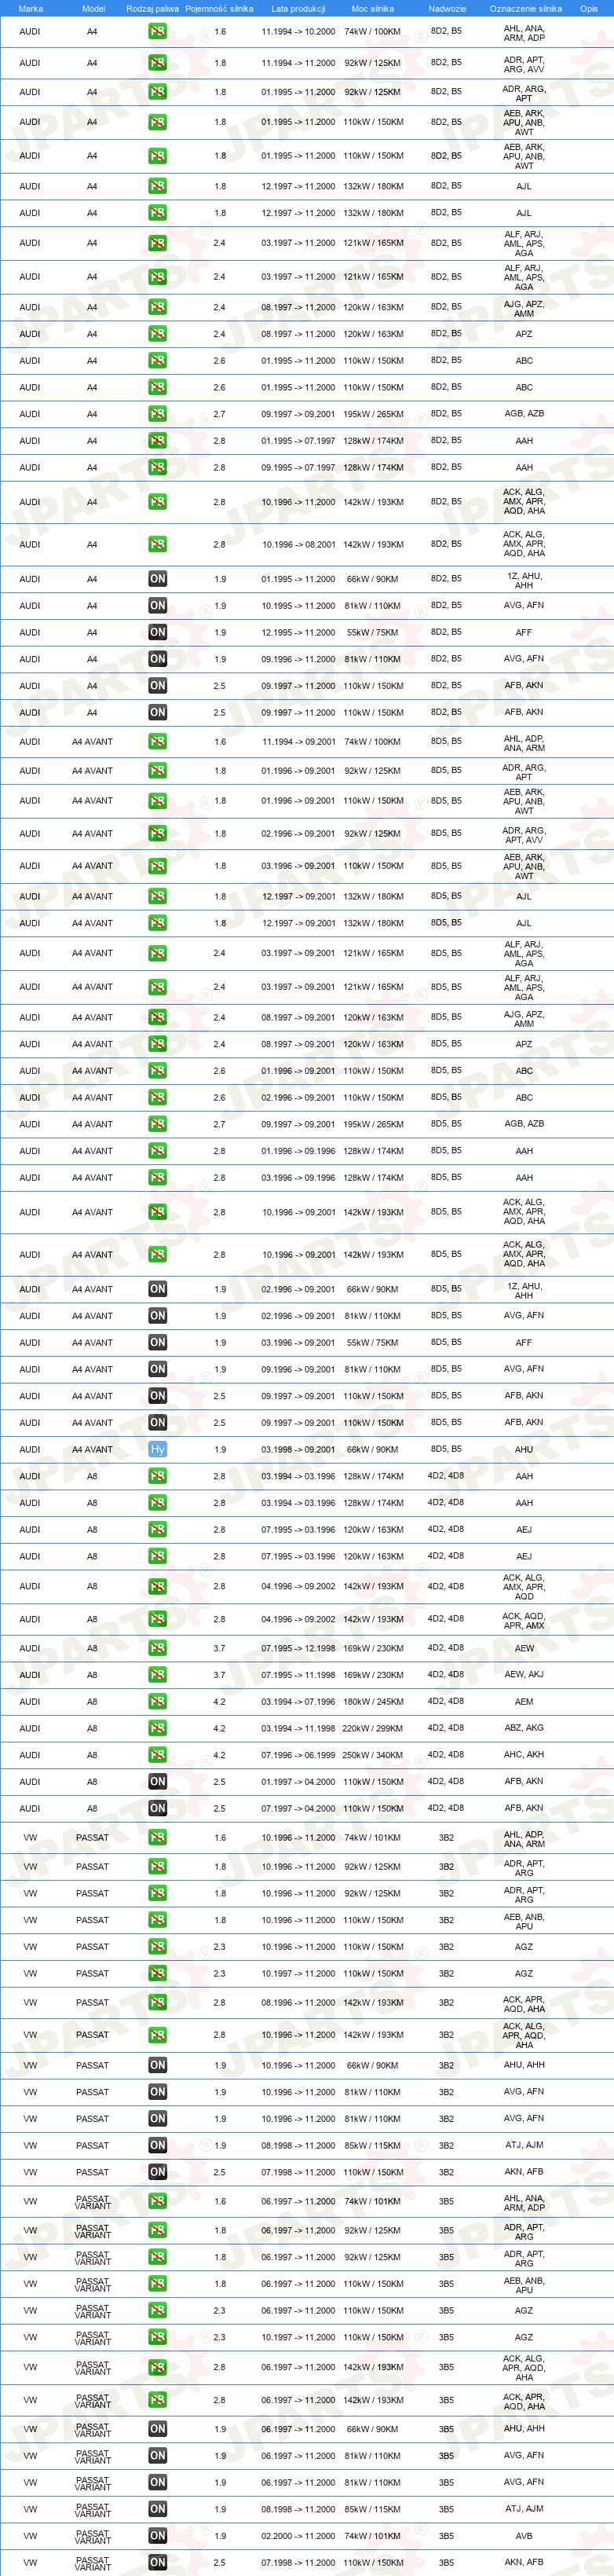Click the Nadwozie column header
Viewport: 614px width, 2576px height.
[447, 9]
